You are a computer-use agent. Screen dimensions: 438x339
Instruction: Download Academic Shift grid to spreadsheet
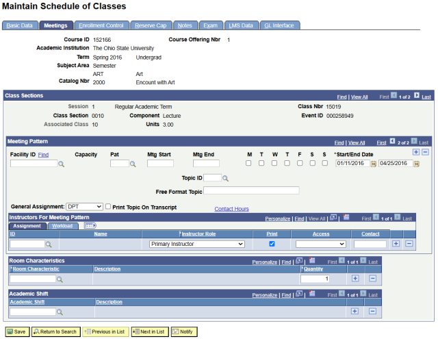(312, 294)
